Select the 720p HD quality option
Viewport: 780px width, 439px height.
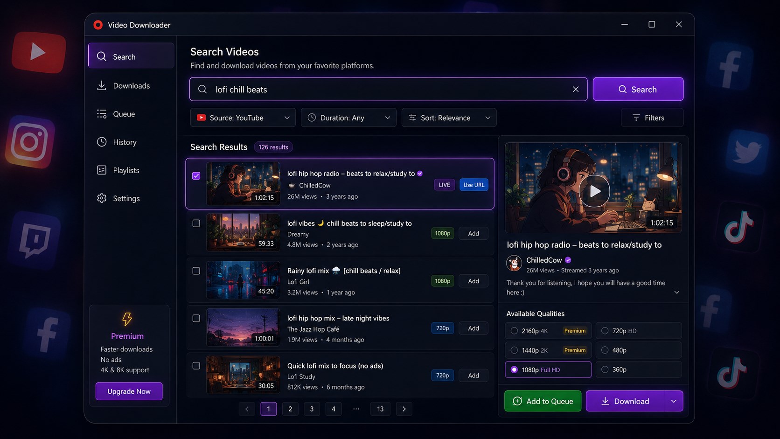tap(639, 331)
